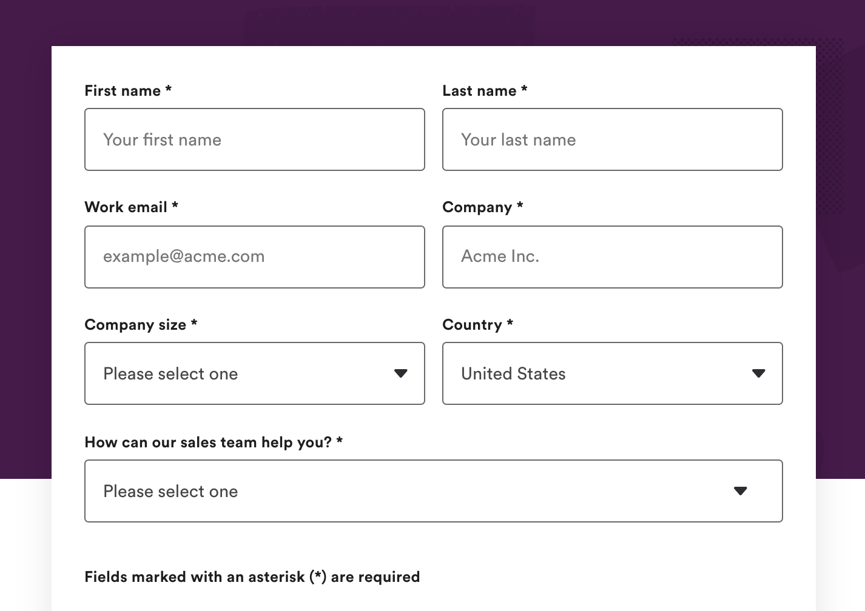Click the Company label
This screenshot has height=611, width=865.
point(483,207)
